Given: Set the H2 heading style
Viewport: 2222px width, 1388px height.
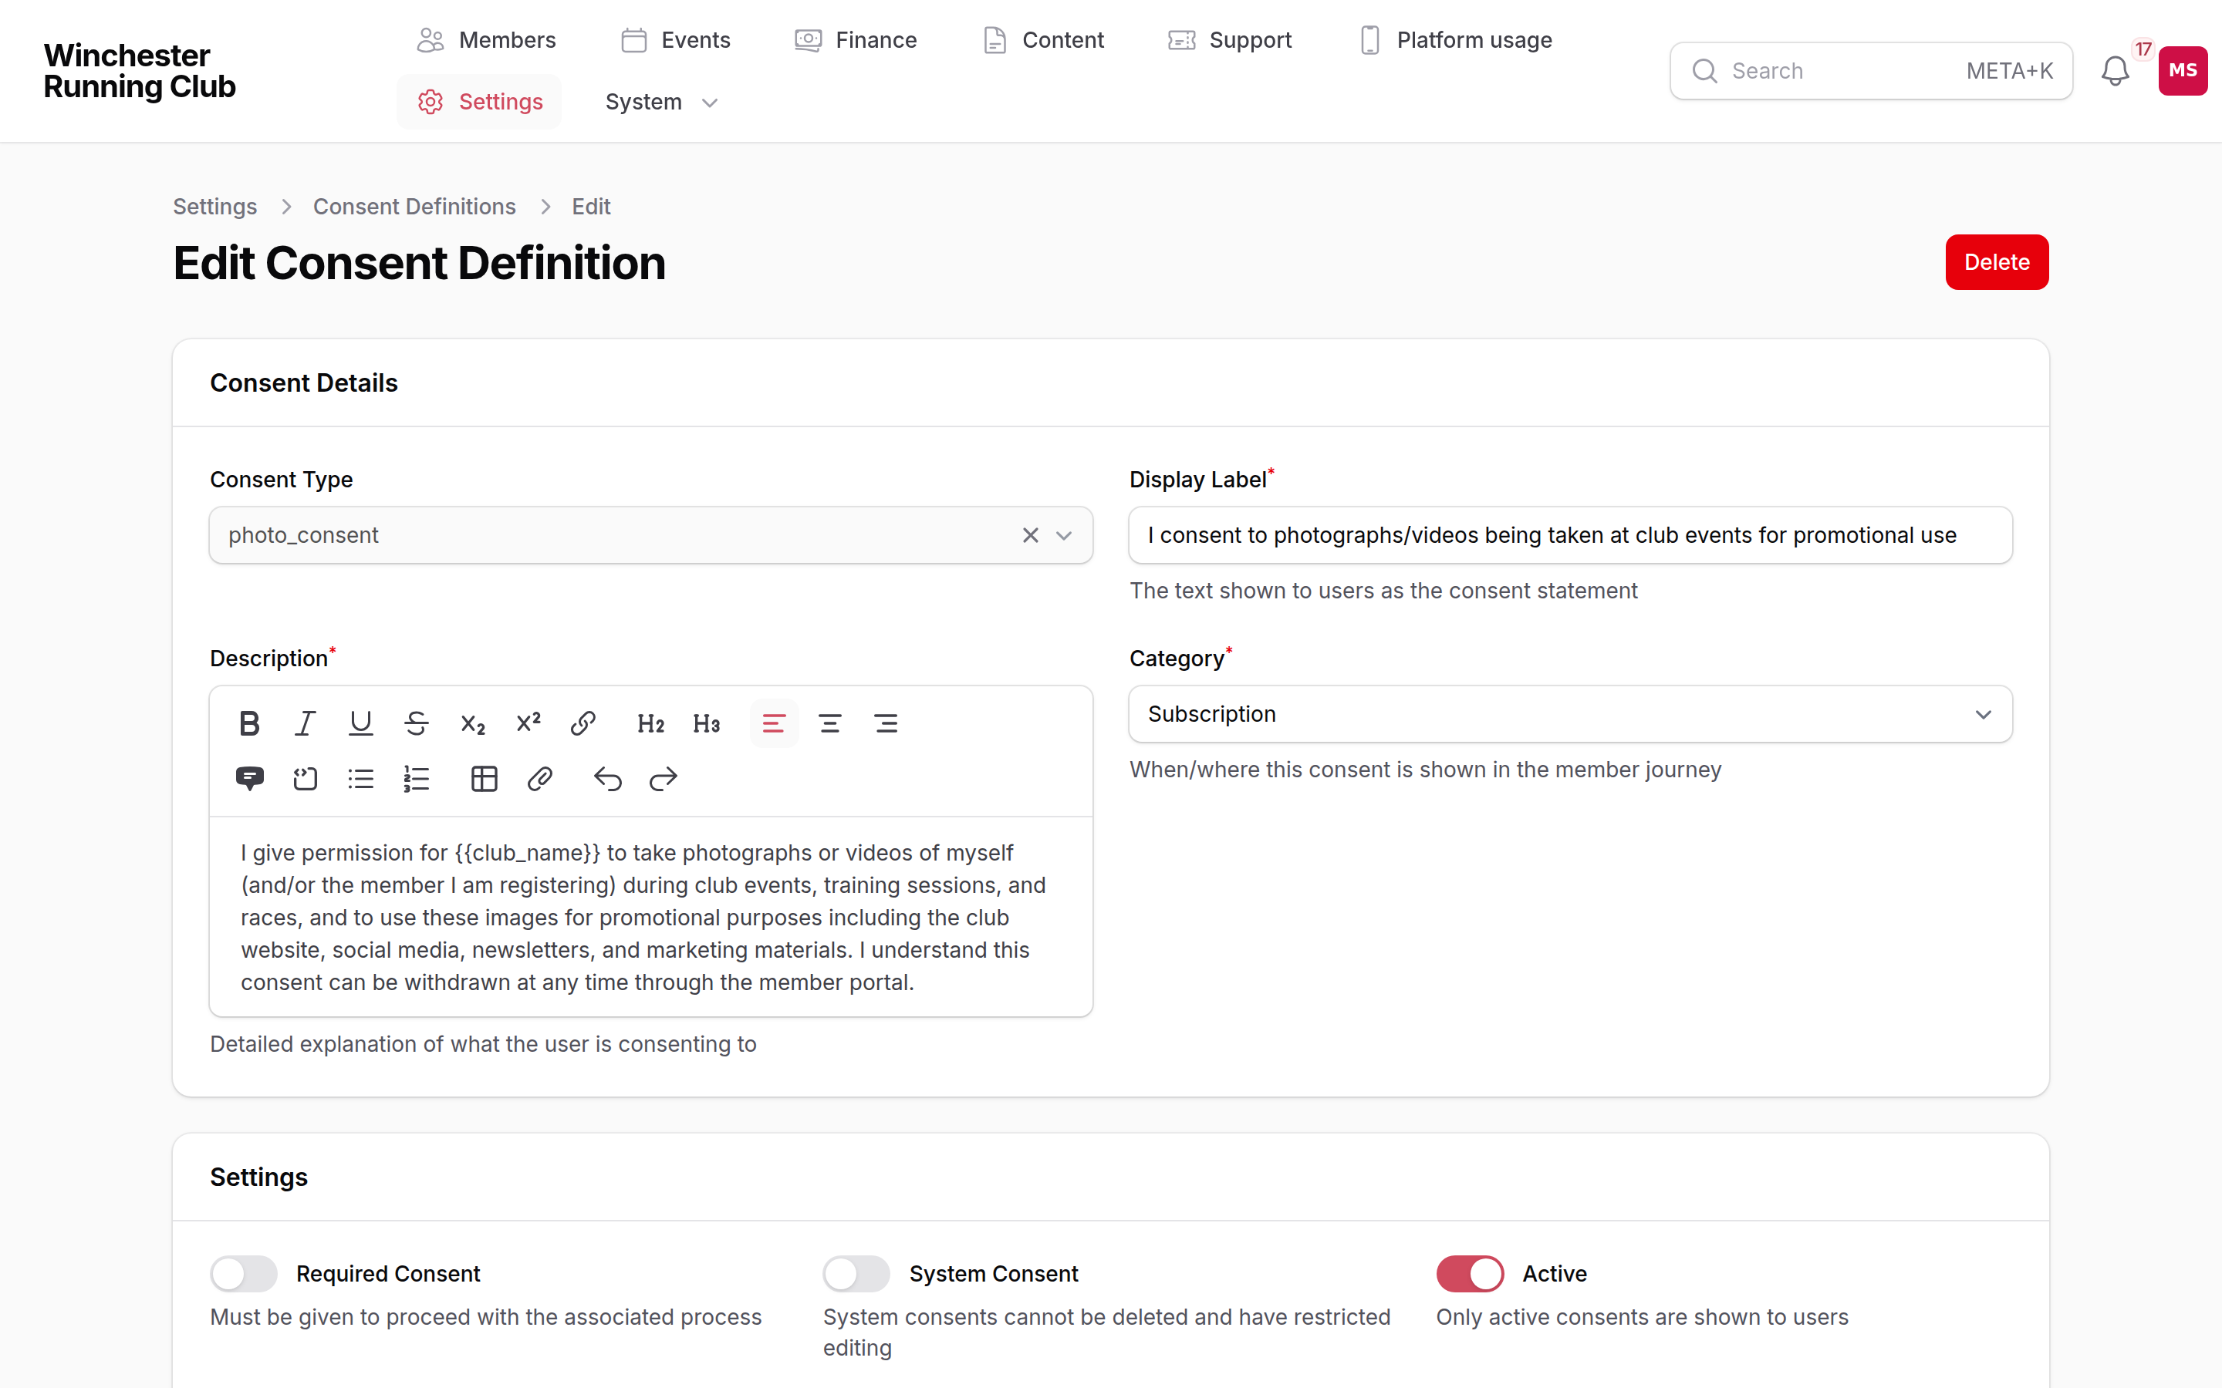Looking at the screenshot, I should point(650,723).
